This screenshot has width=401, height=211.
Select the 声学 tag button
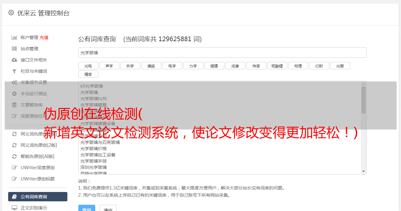(x=109, y=66)
